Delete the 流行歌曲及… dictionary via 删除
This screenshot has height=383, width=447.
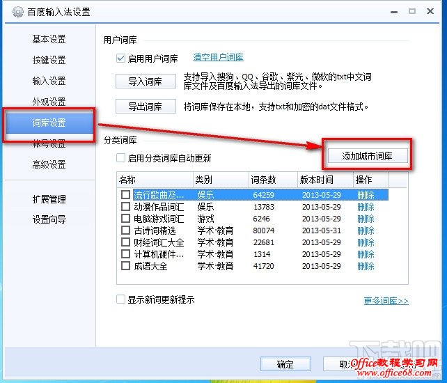click(x=366, y=195)
